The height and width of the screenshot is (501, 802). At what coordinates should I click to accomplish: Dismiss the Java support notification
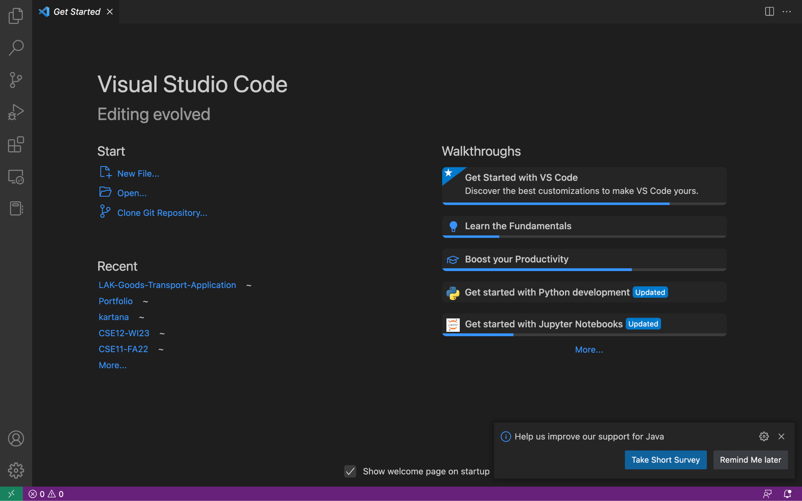[x=781, y=436]
